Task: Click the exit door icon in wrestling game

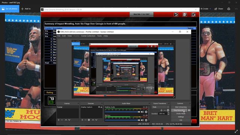Action: point(193,15)
